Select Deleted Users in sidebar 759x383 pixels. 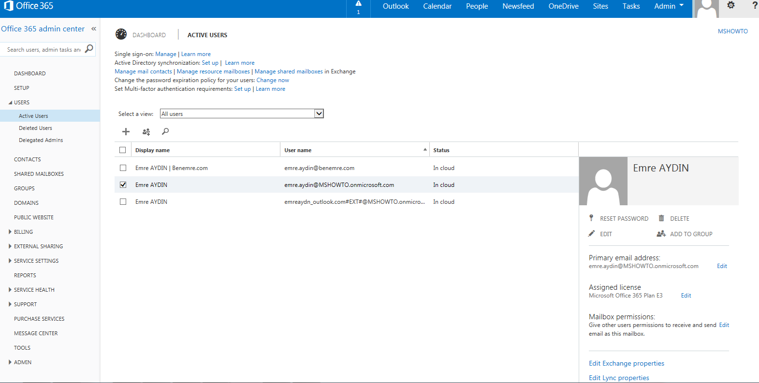(35, 128)
